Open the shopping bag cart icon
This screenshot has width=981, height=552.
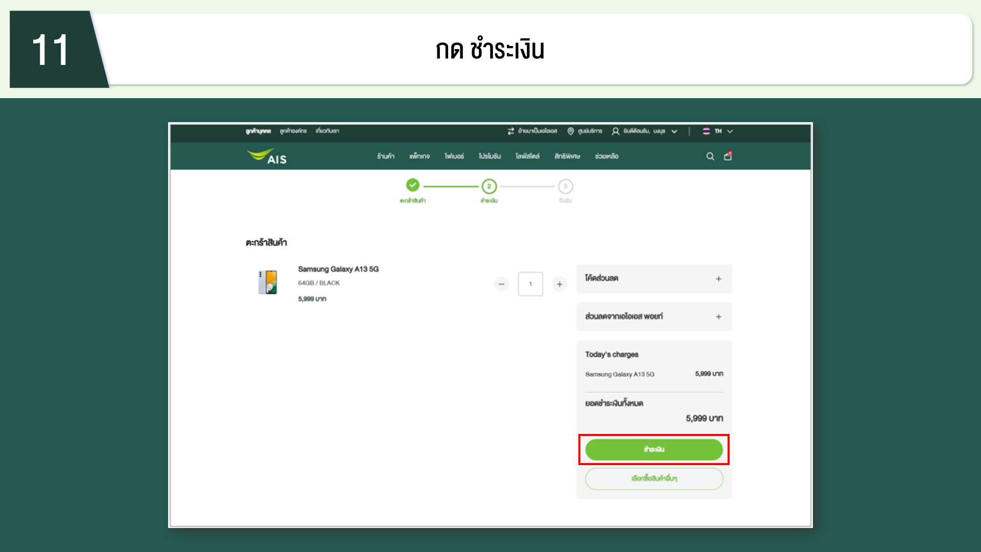[728, 156]
